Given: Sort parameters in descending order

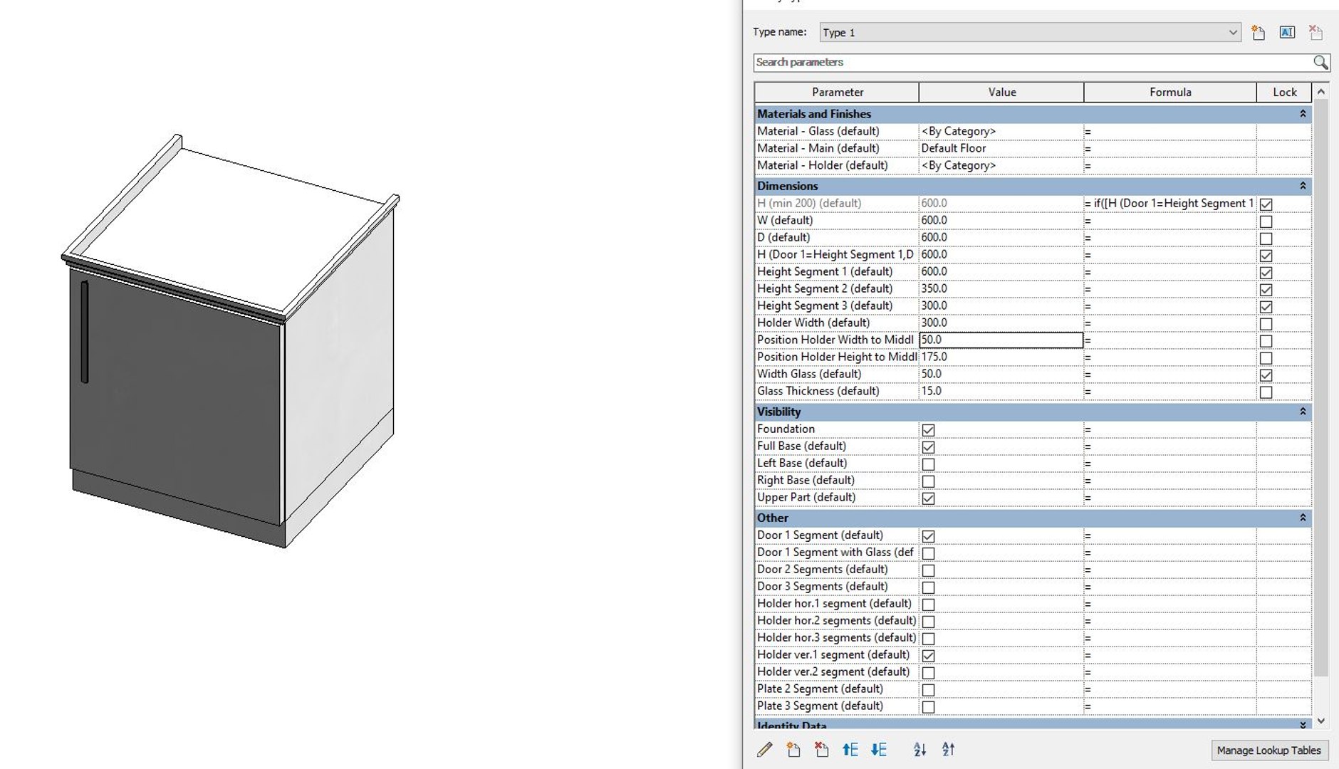Looking at the screenshot, I should click(948, 749).
